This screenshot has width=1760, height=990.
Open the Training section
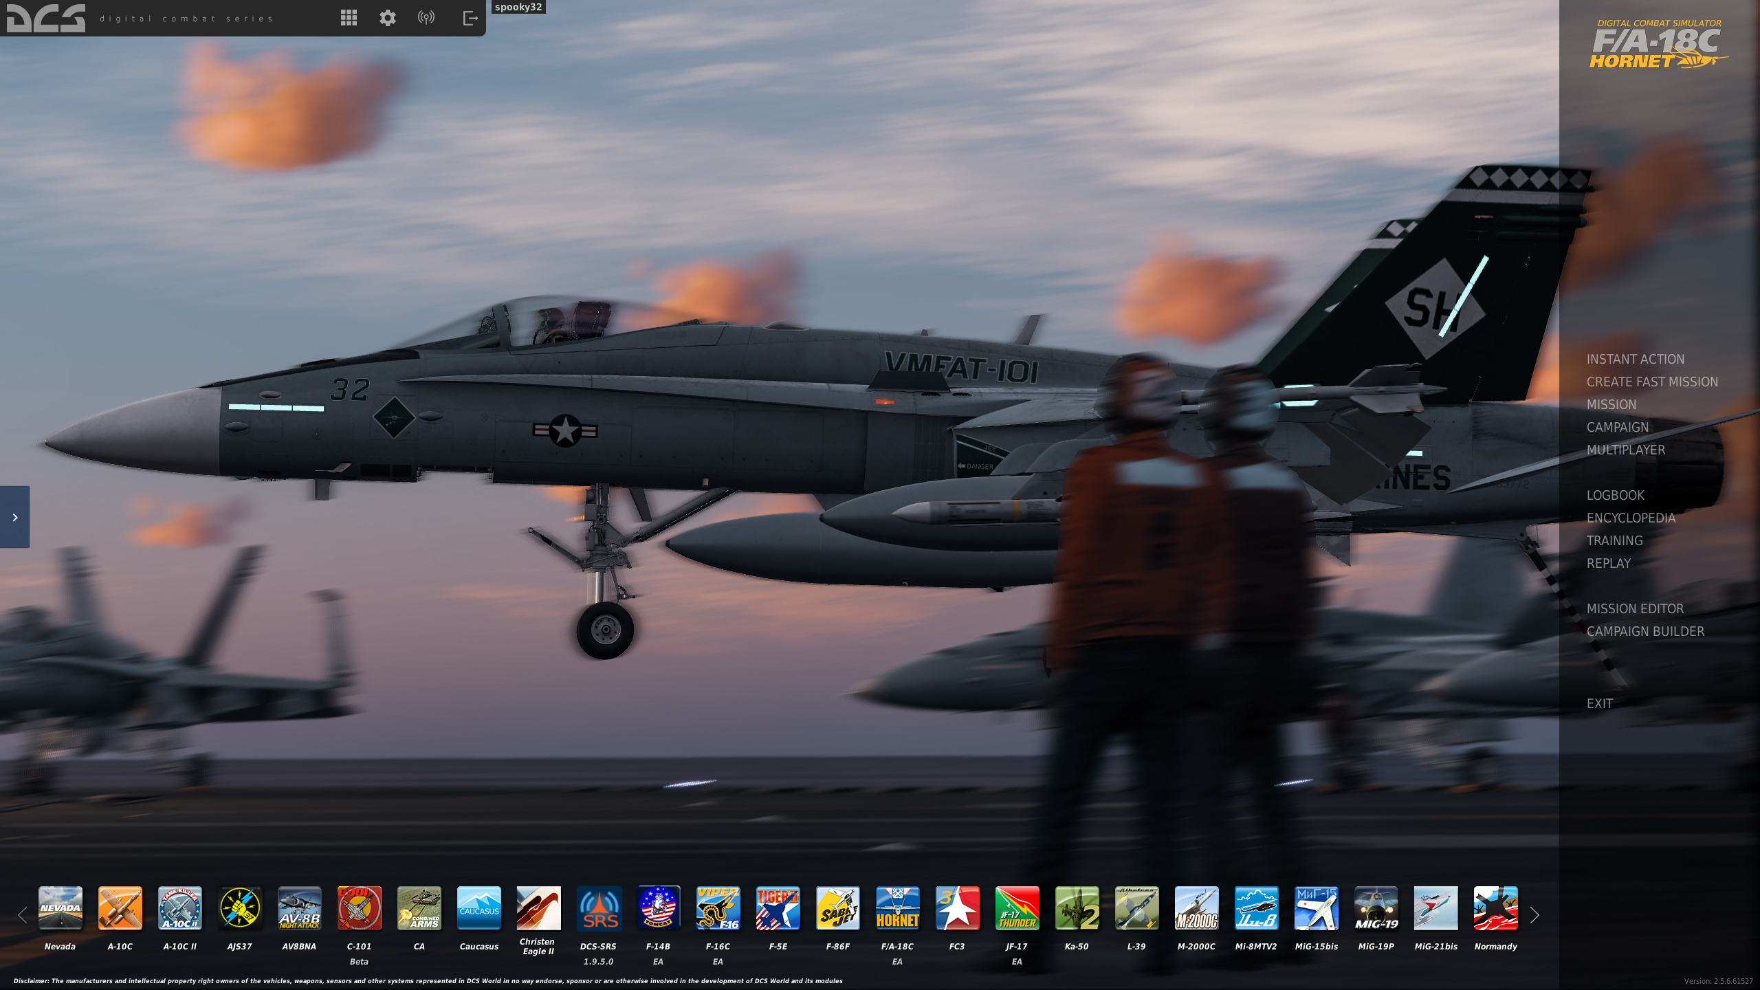coord(1614,540)
